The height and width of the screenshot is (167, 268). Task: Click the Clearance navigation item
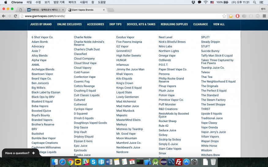(x=200, y=24)
